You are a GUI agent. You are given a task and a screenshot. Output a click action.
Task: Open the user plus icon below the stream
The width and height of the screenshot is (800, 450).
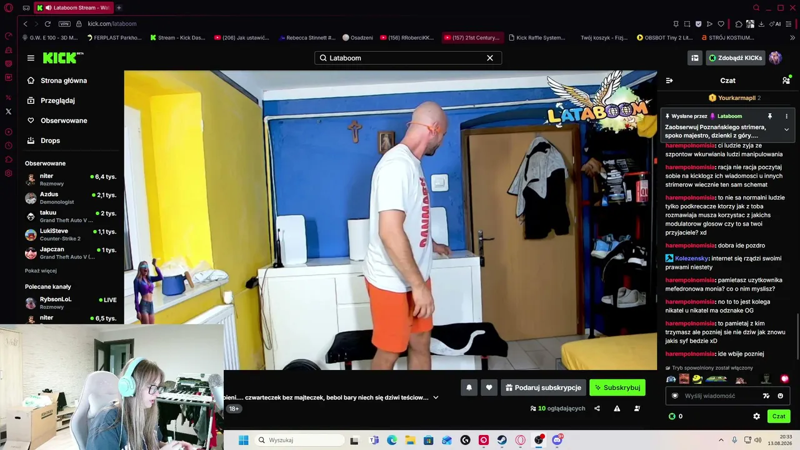tap(637, 409)
